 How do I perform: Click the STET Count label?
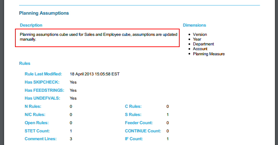37,131
